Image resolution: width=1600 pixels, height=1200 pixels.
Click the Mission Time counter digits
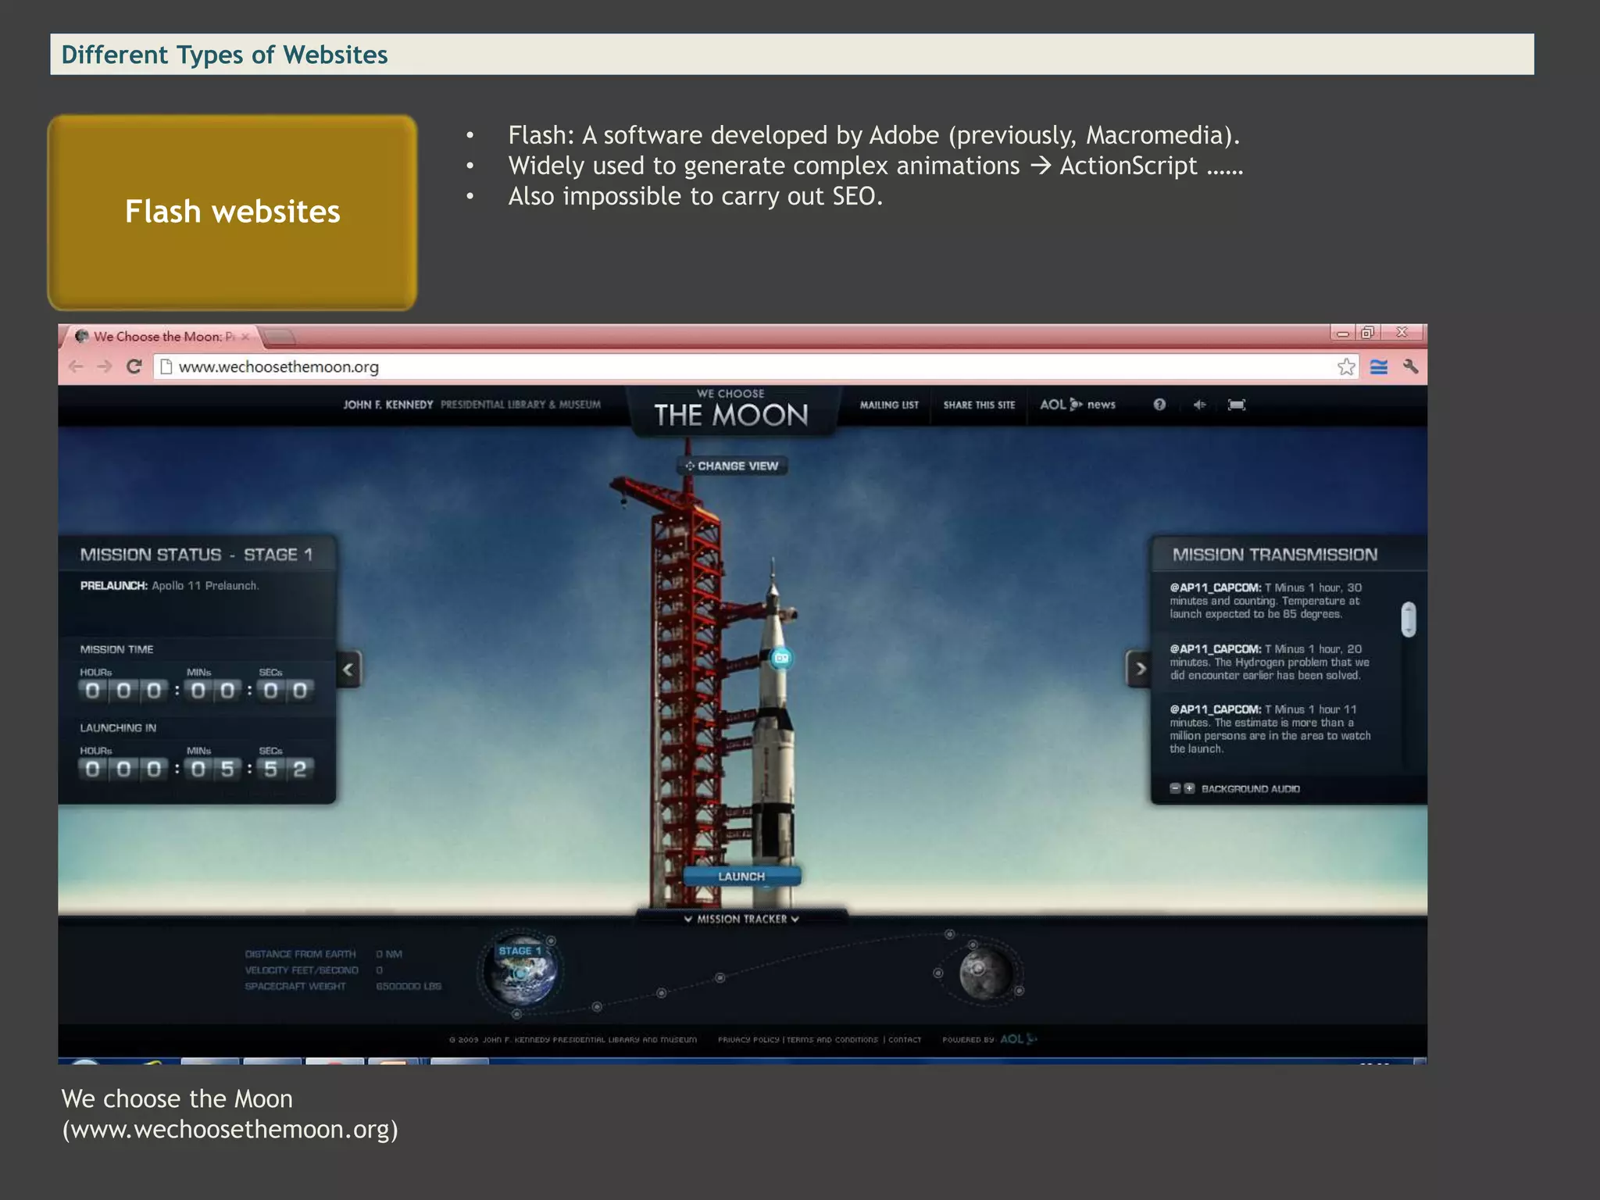pyautogui.click(x=195, y=691)
